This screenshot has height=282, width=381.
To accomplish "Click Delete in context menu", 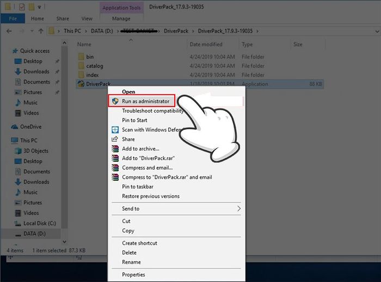I will coord(129,253).
